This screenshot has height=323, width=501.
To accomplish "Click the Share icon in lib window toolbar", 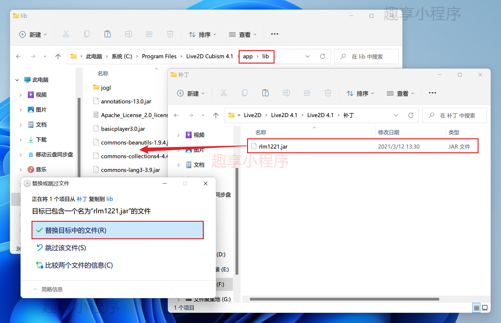I will pyautogui.click(x=149, y=34).
